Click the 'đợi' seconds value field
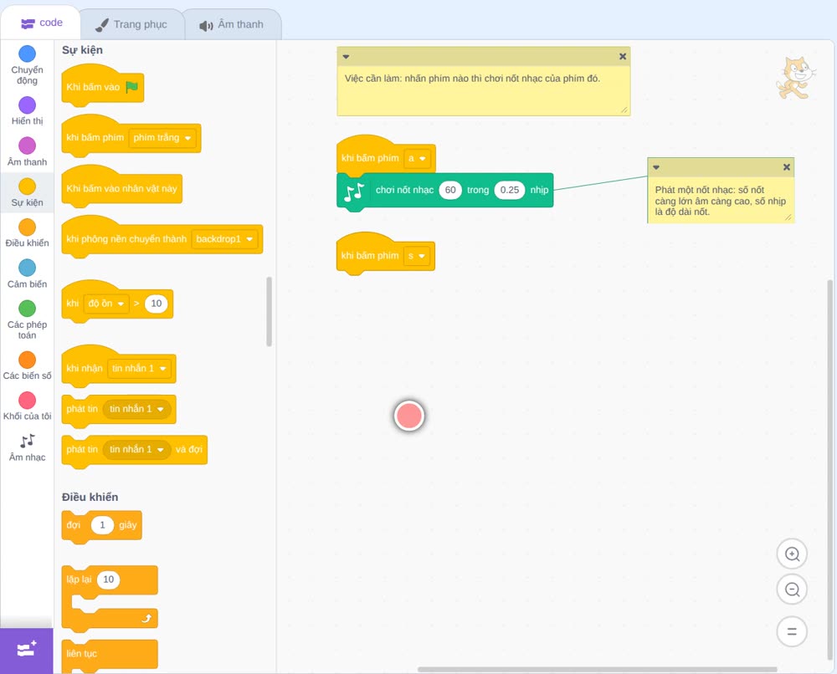Viewport: 837px width, 674px height. coord(102,525)
